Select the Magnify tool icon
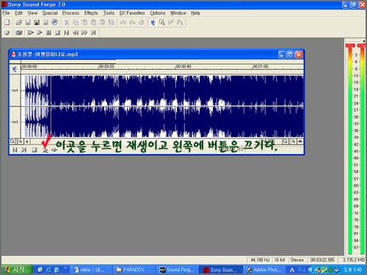Screen dimensions: 367x275 coord(162,23)
